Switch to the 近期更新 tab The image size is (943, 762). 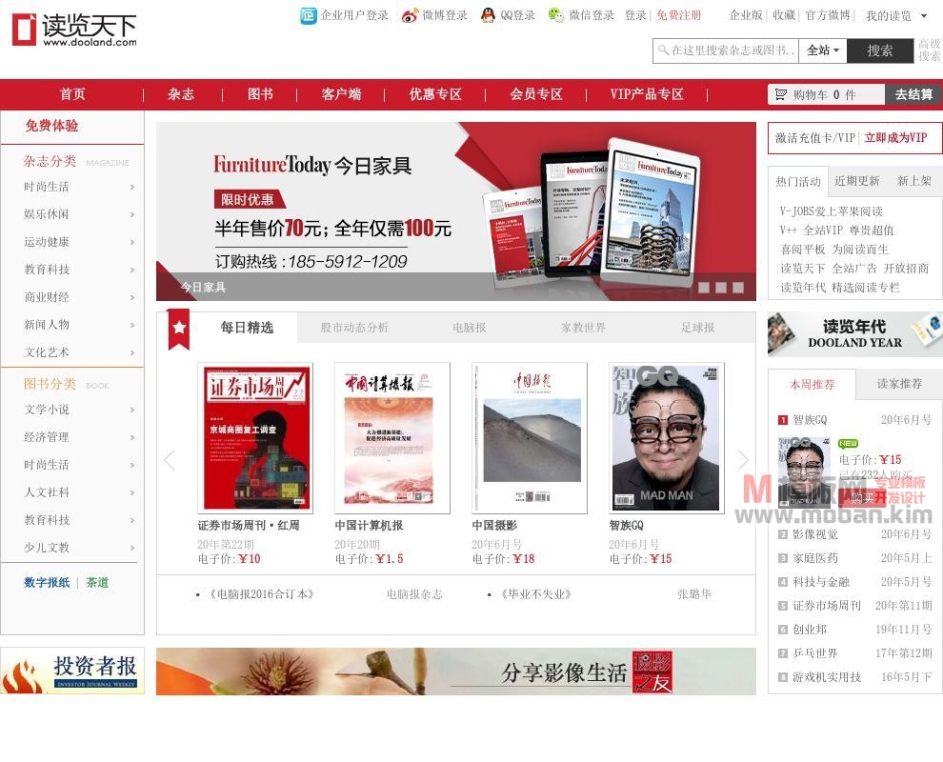857,181
